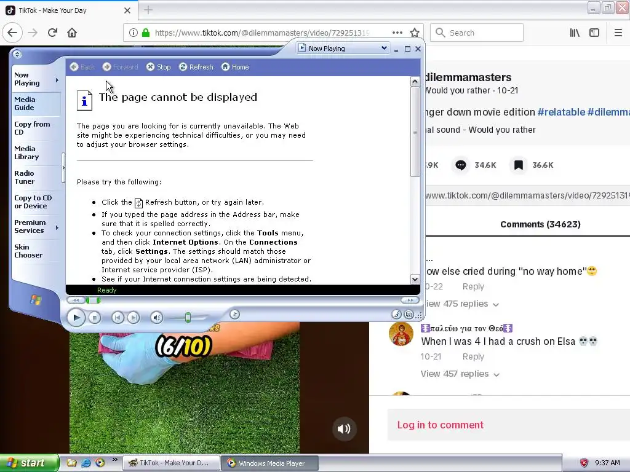
Task: Open the Comments (34623) tab
Action: pyautogui.click(x=540, y=224)
